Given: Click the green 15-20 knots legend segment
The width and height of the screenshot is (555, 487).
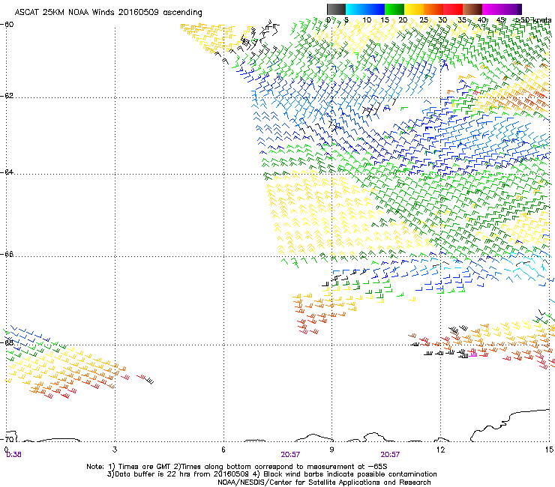Looking at the screenshot, I should (394, 9).
